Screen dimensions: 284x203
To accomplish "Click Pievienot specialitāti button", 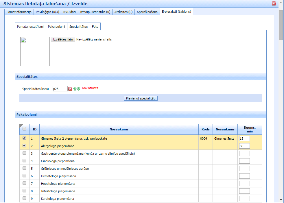I will click(141, 98).
